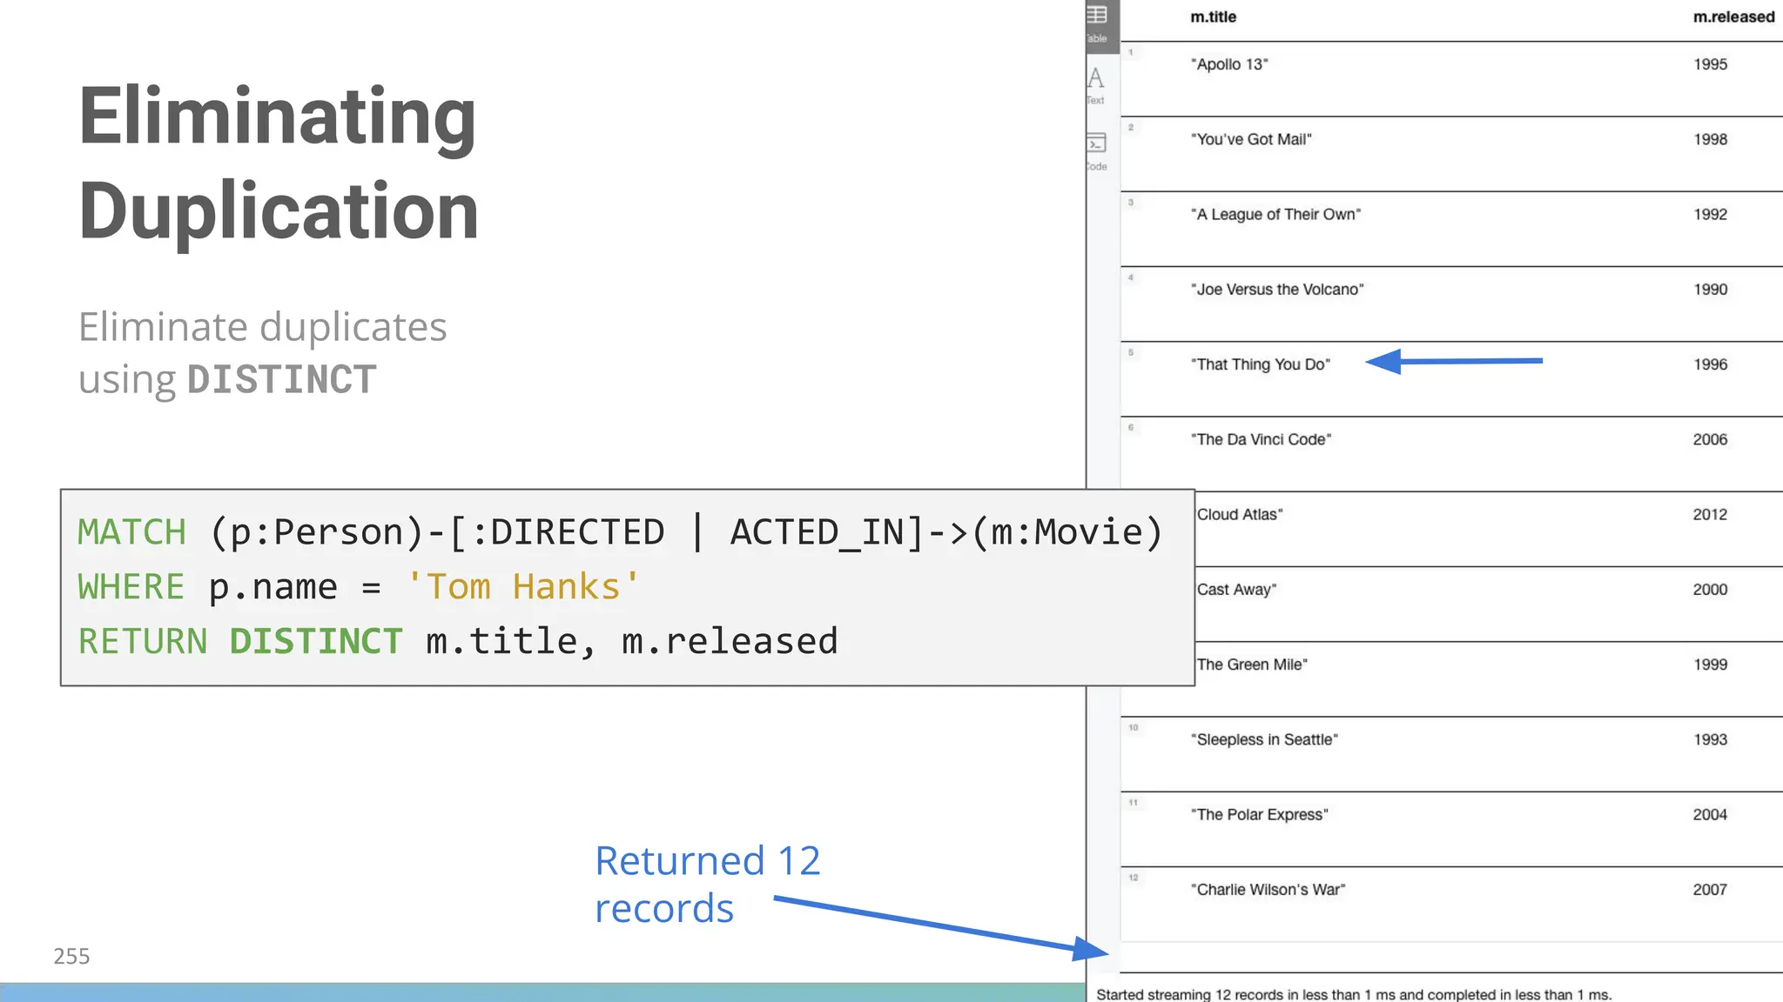Viewport: 1783px width, 1002px height.
Task: Click the "The Da Vinci Code" cell
Action: 1262,439
